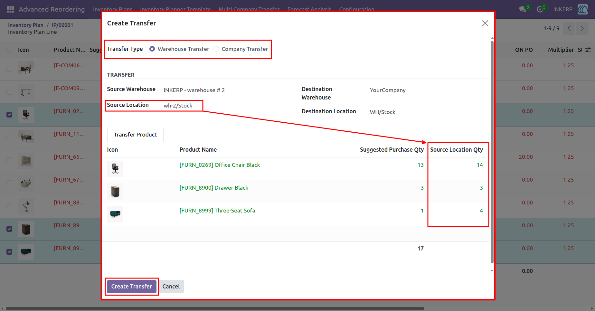Check the FURN_66 row checkbox
The width and height of the screenshot is (595, 311).
pyautogui.click(x=9, y=160)
